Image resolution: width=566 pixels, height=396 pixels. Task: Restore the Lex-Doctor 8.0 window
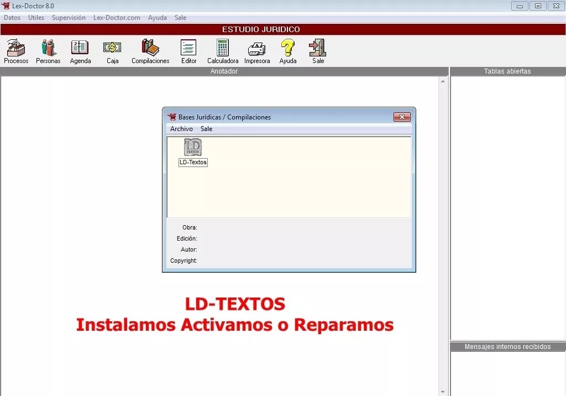[x=538, y=6]
